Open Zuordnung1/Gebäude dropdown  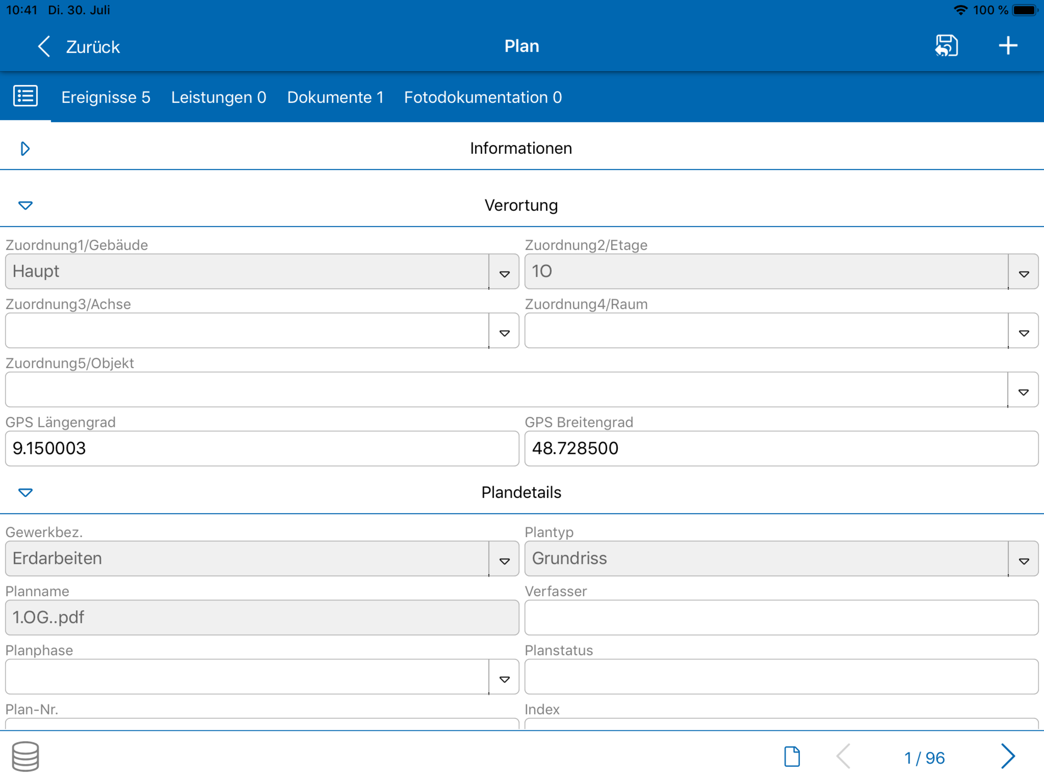pyautogui.click(x=504, y=272)
